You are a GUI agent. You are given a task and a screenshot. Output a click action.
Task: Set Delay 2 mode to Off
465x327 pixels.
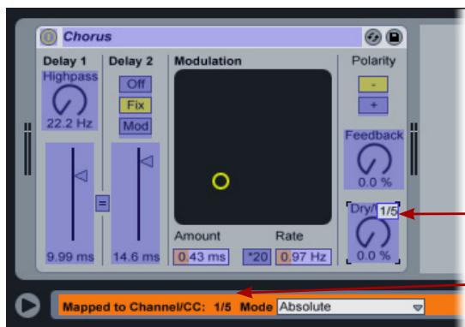pos(136,85)
